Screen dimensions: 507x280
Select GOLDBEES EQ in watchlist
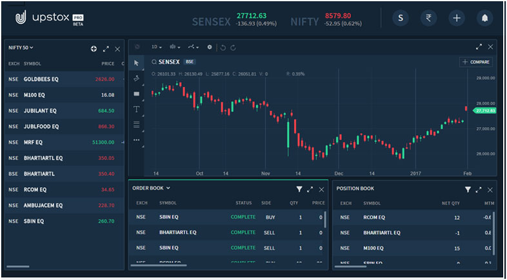(65, 79)
